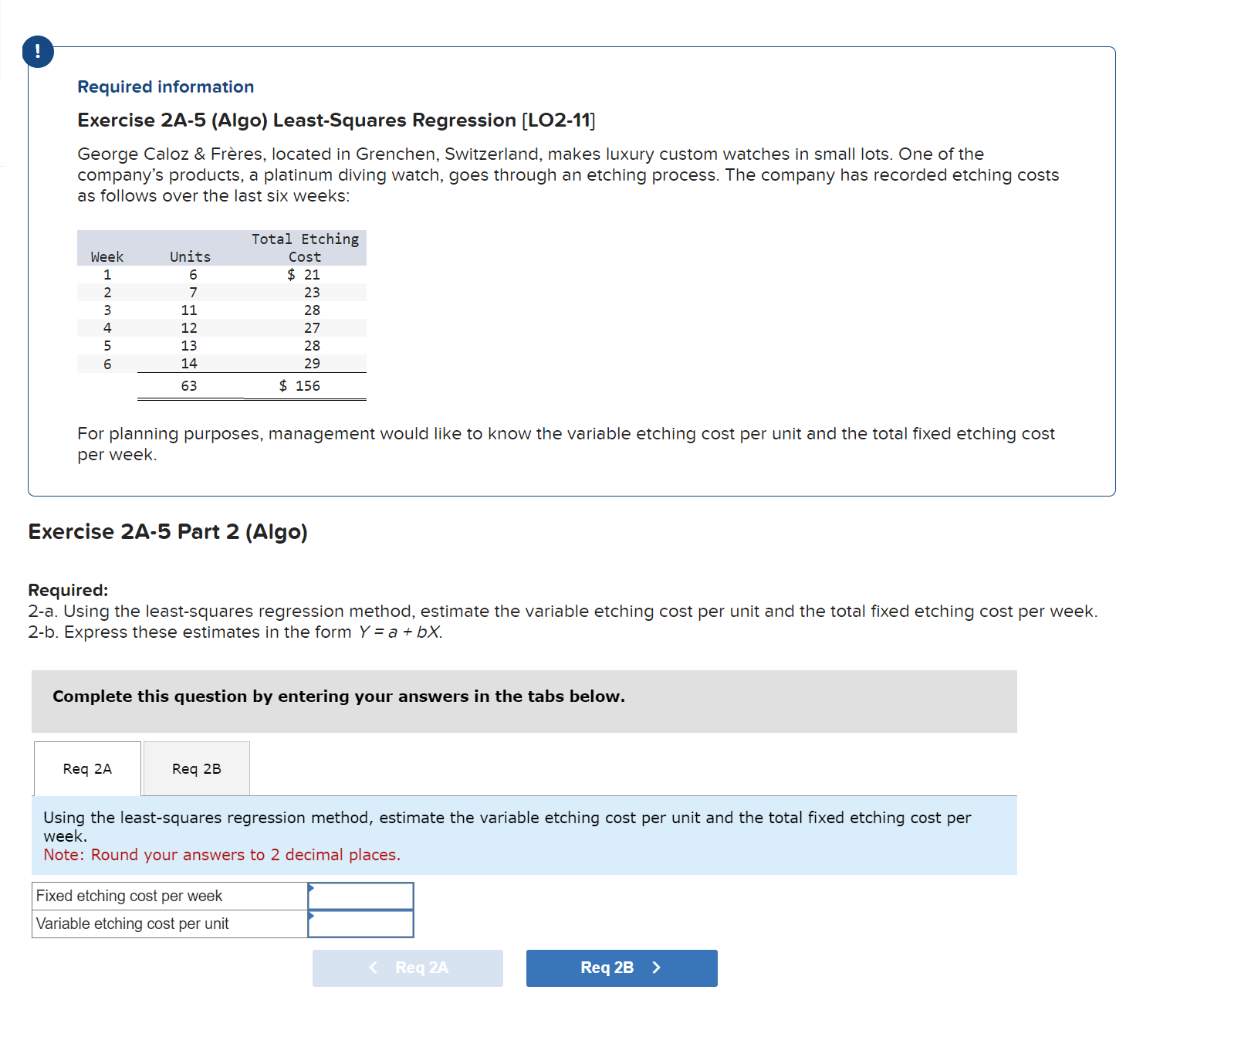Select the Required information heading
This screenshot has height=1061, width=1258.
(164, 86)
